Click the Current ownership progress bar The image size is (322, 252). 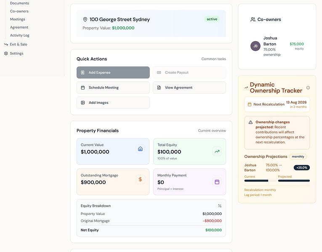(x=260, y=181)
